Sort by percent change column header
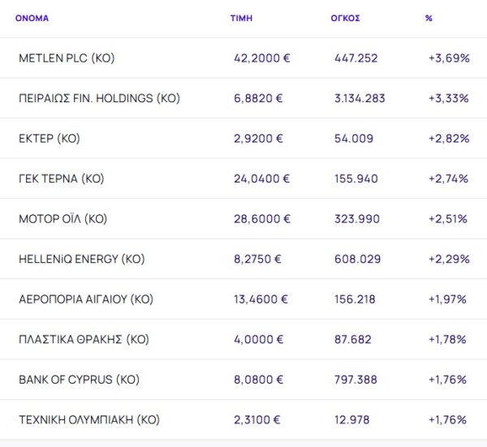The width and height of the screenshot is (487, 447). coord(429,18)
